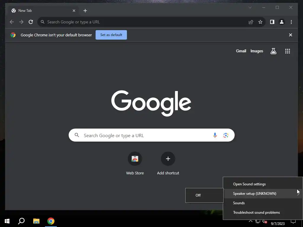Open Chrome side panel

click(272, 22)
